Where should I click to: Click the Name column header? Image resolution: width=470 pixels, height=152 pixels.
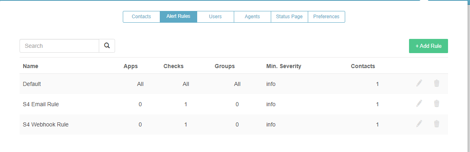point(30,66)
